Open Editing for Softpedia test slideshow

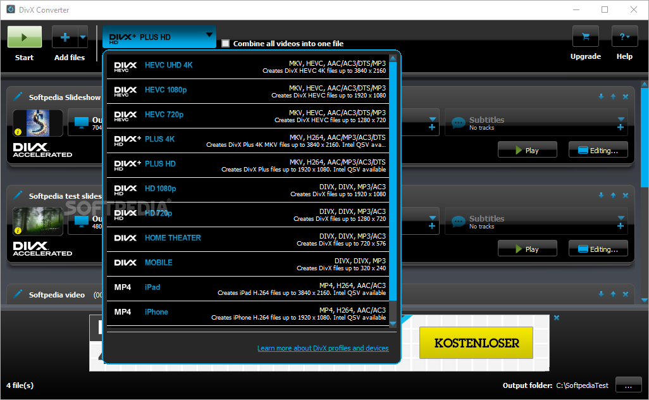598,249
